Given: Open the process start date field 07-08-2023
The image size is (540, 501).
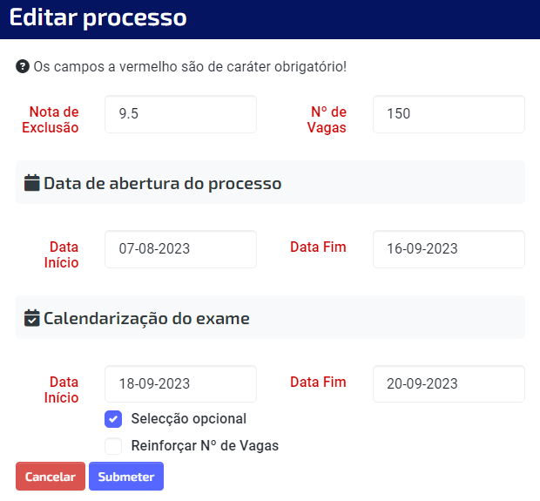Looking at the screenshot, I should 181,249.
